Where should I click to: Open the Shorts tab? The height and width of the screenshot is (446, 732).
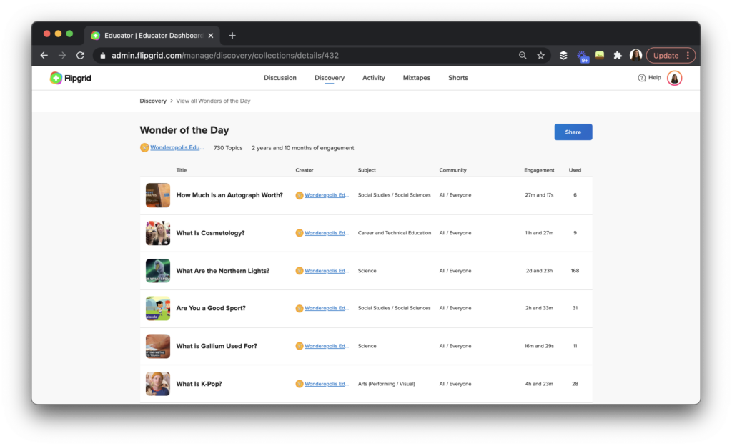point(458,78)
